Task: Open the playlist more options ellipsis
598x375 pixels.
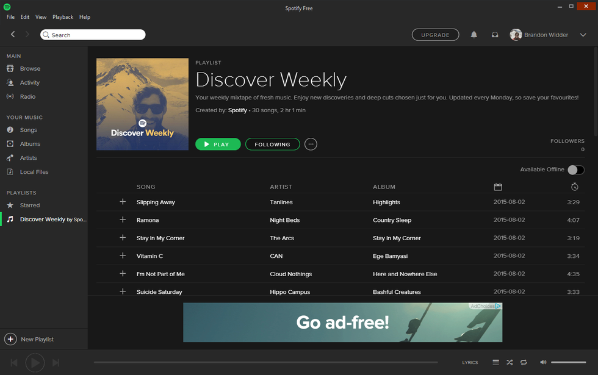Action: tap(311, 145)
